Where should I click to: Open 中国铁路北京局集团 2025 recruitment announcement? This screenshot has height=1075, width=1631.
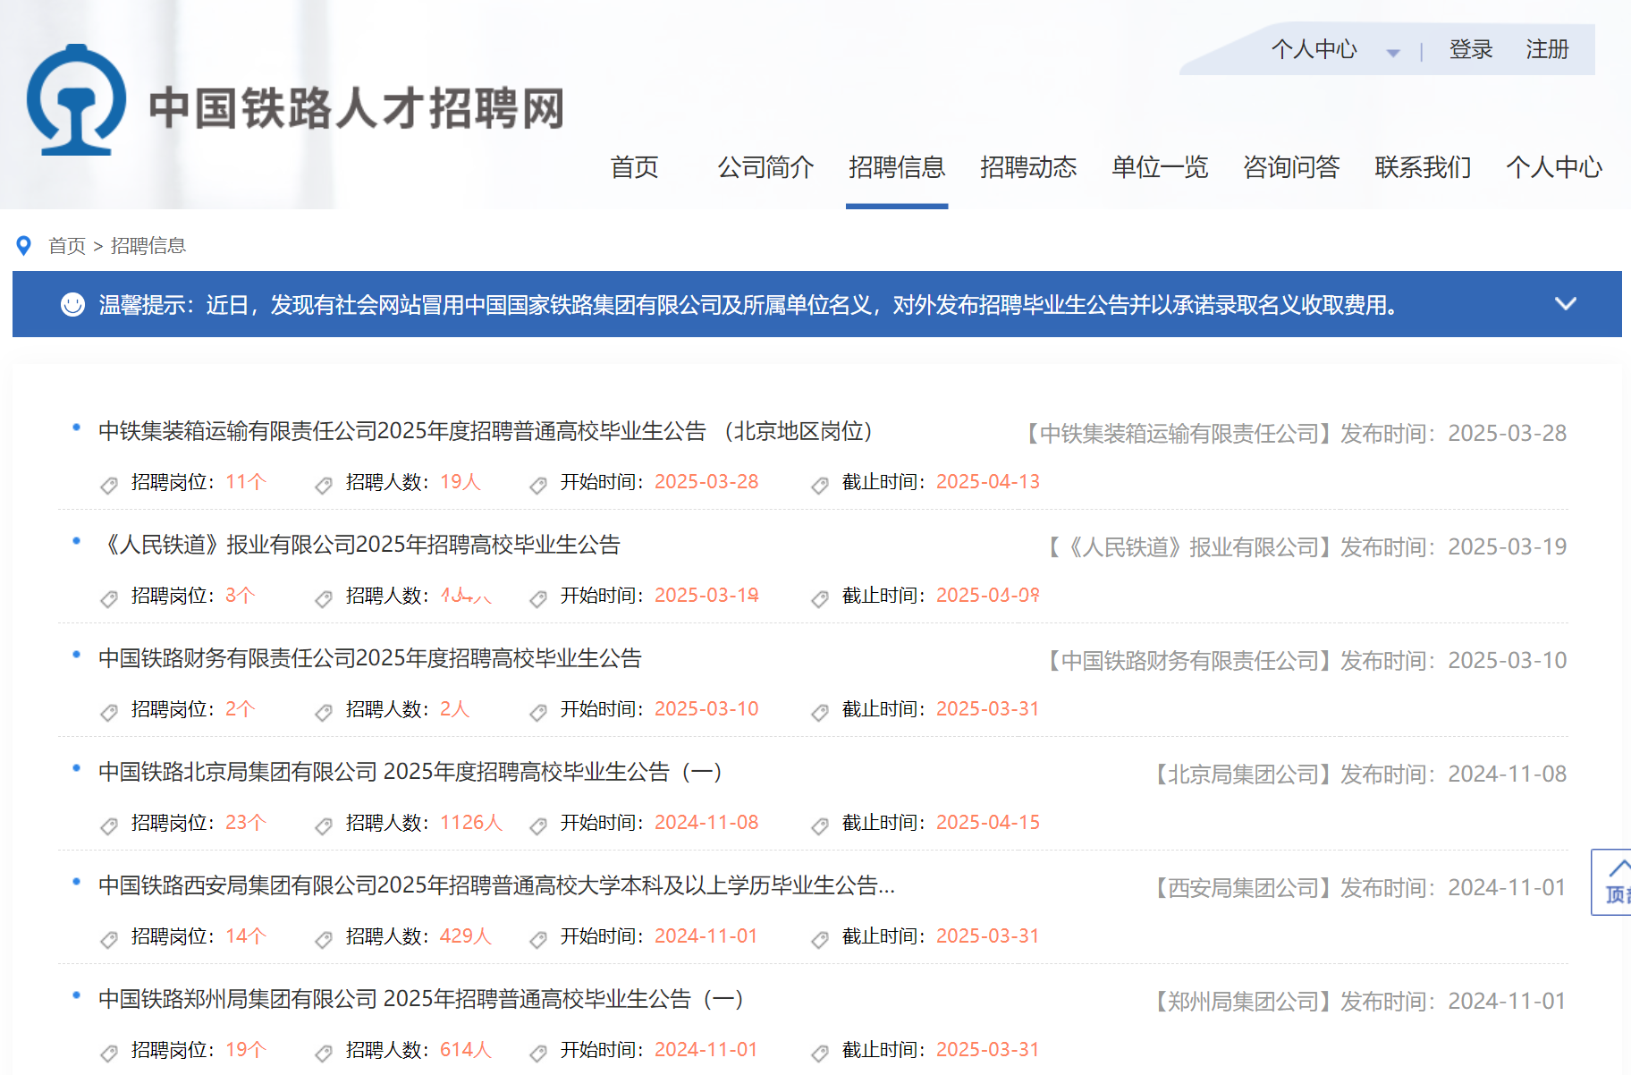click(x=410, y=772)
